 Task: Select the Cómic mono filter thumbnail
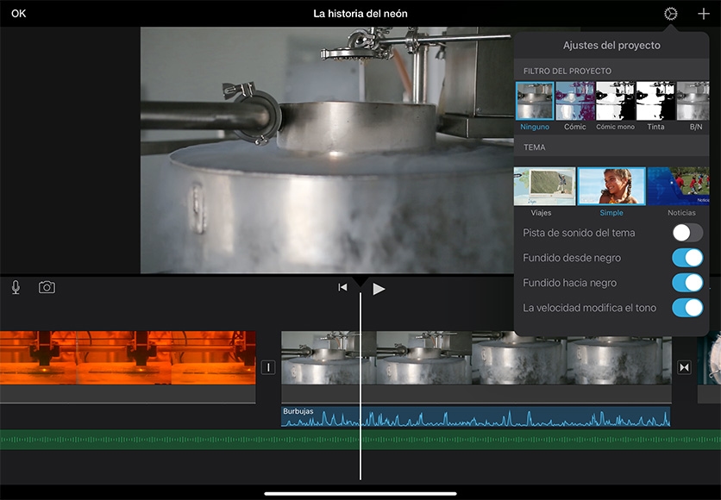click(x=615, y=101)
